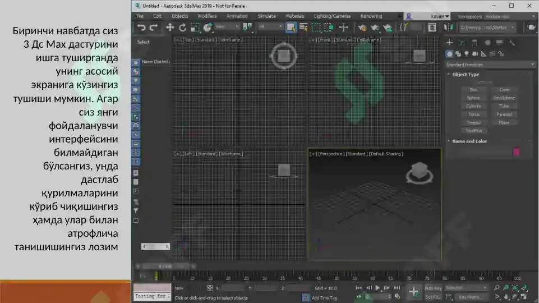Viewport: 539px width, 303px height.
Task: Select Lights category icon
Action: pyautogui.click(x=467, y=54)
